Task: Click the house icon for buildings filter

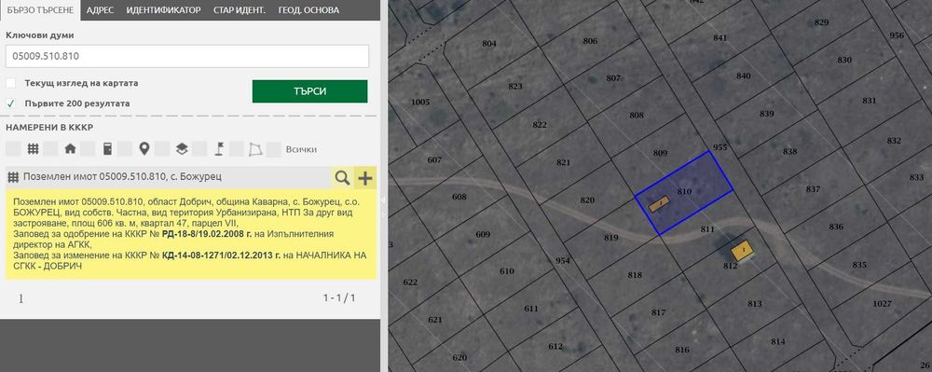Action: (70, 149)
